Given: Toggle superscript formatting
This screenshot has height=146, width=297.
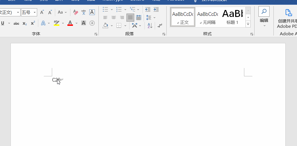Looking at the screenshot, I should [33, 23].
